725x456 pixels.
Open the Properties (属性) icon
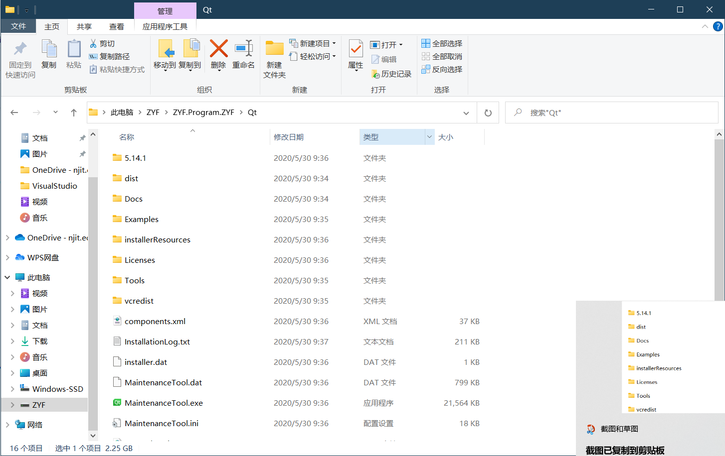[356, 49]
